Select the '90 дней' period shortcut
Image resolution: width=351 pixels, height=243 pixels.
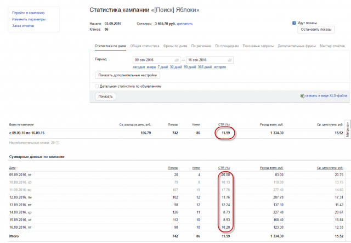(190, 67)
